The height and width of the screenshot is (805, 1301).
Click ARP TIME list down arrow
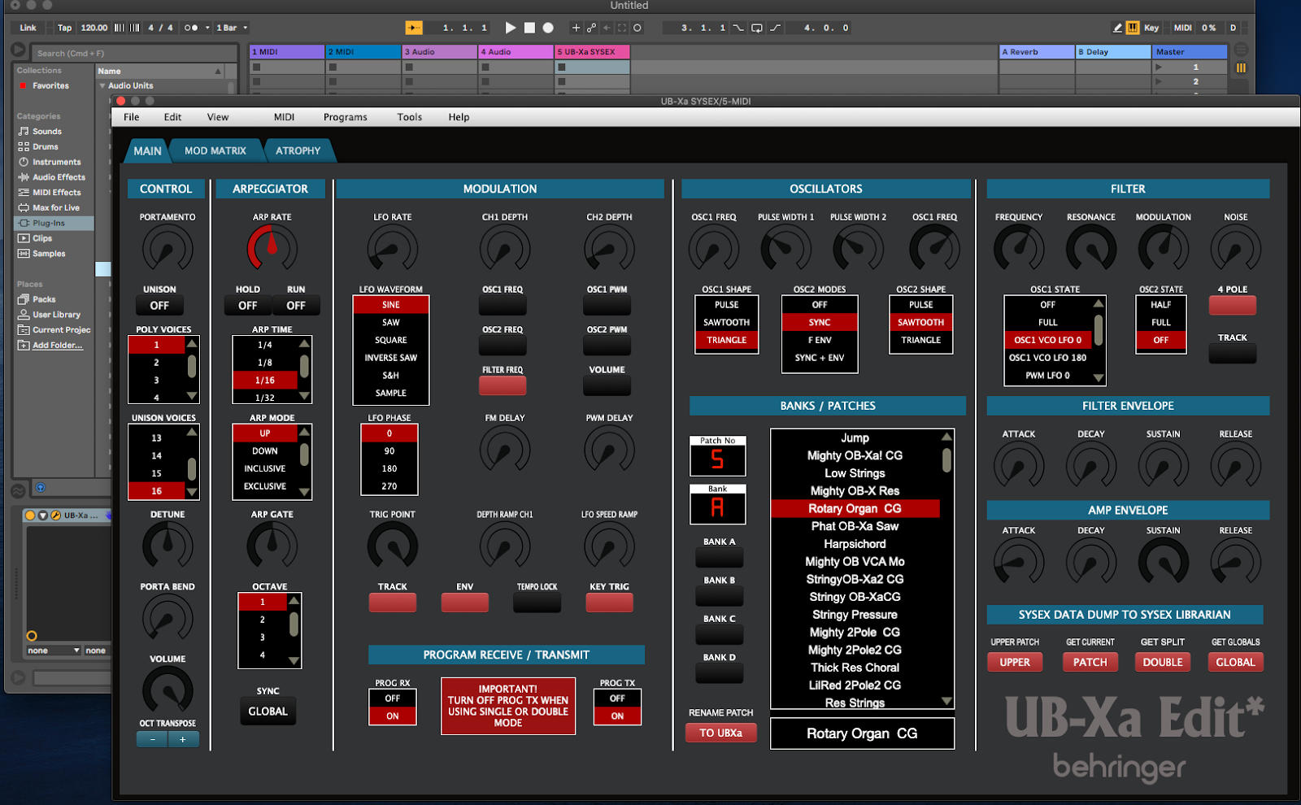click(x=304, y=396)
